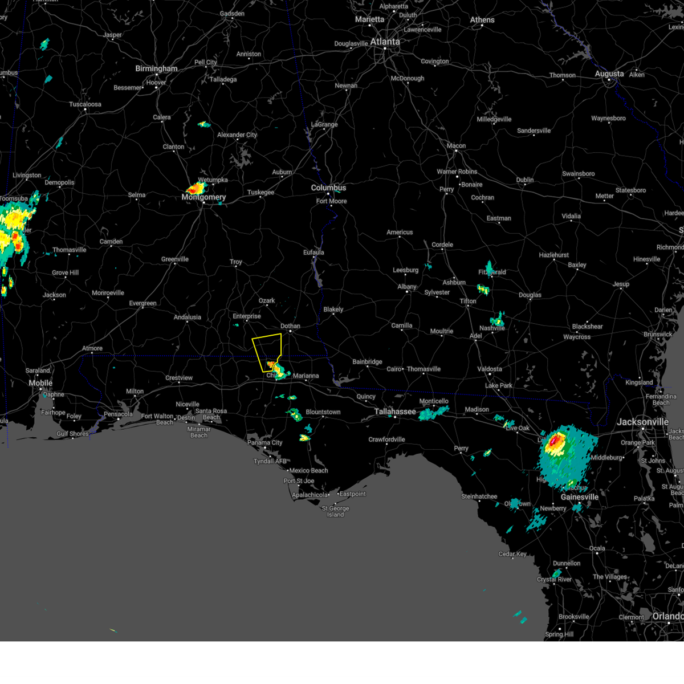The width and height of the screenshot is (684, 684).
Task: Select the Marianna label
Action: pos(306,376)
